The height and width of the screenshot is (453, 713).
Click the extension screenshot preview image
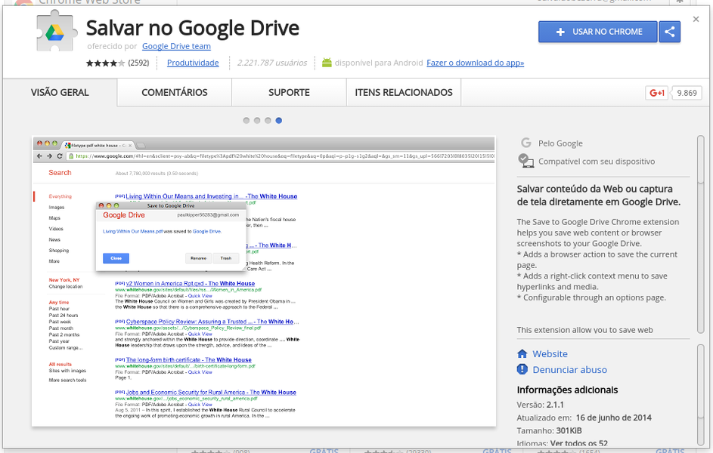264,282
